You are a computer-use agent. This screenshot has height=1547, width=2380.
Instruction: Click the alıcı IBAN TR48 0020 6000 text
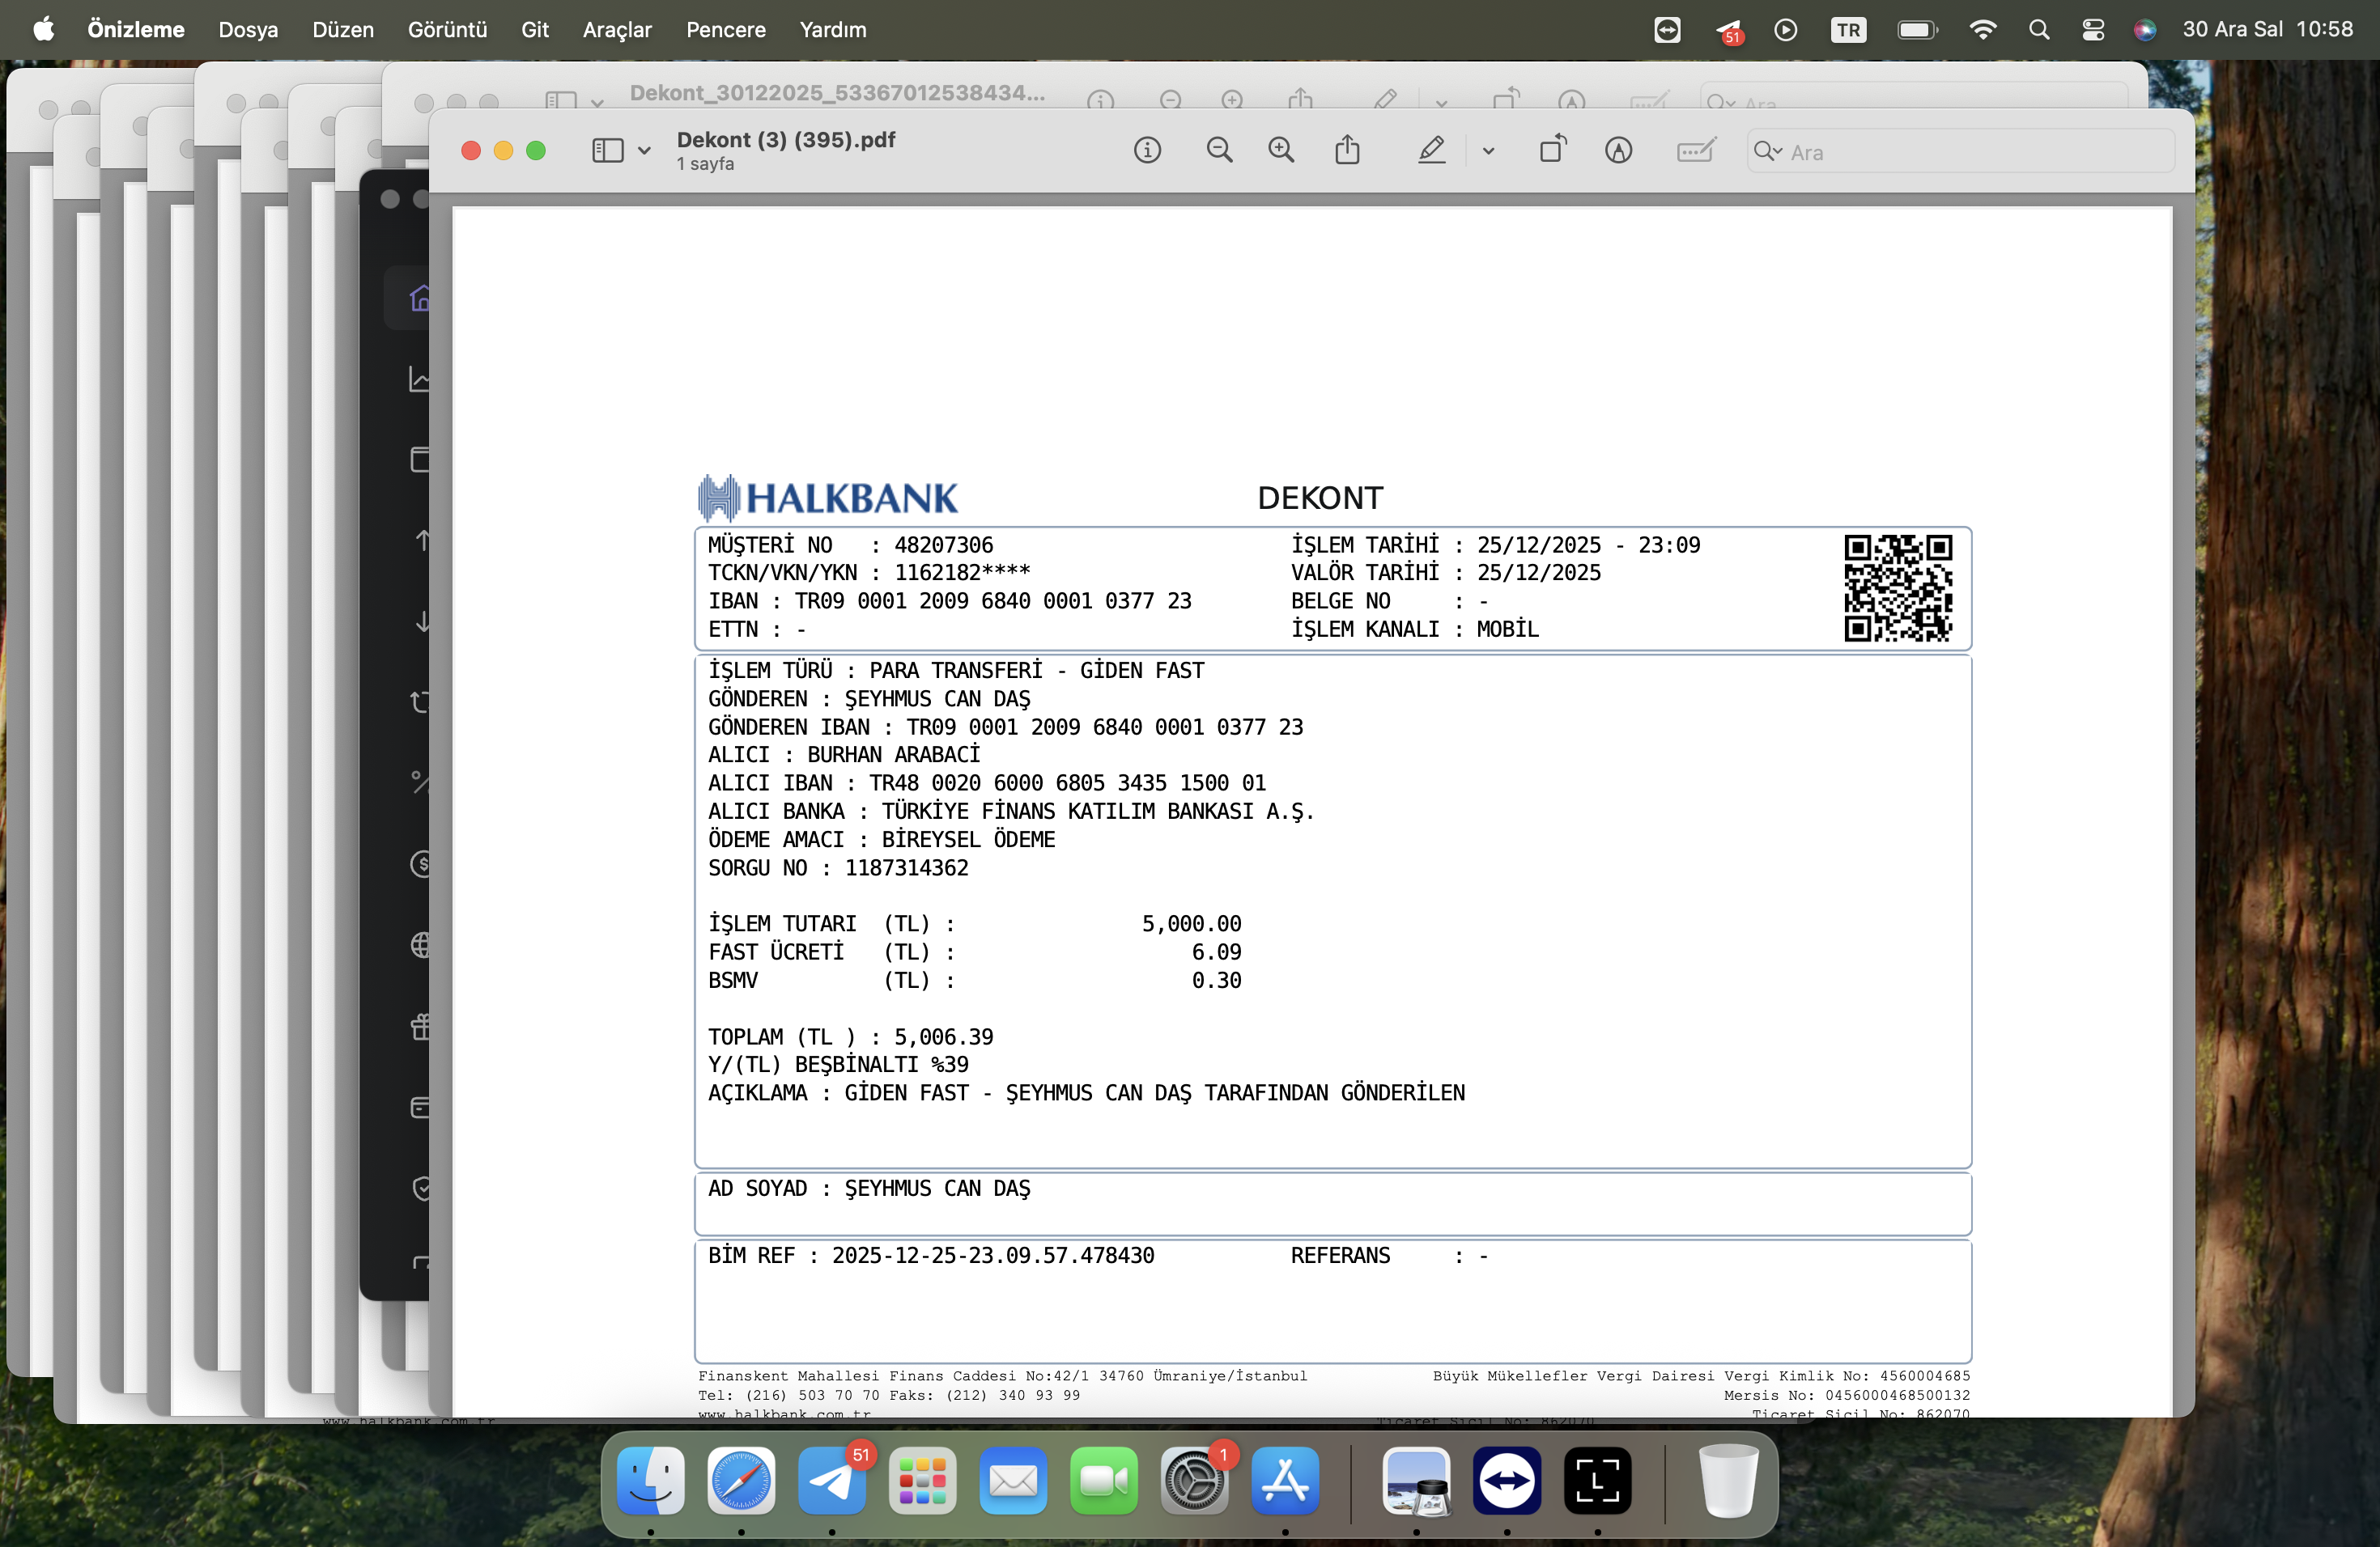click(x=1067, y=782)
